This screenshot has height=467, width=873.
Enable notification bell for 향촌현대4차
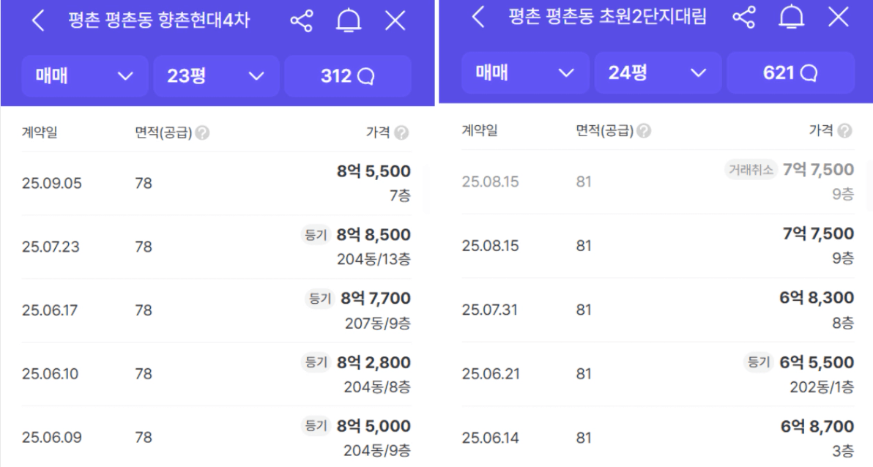point(349,21)
